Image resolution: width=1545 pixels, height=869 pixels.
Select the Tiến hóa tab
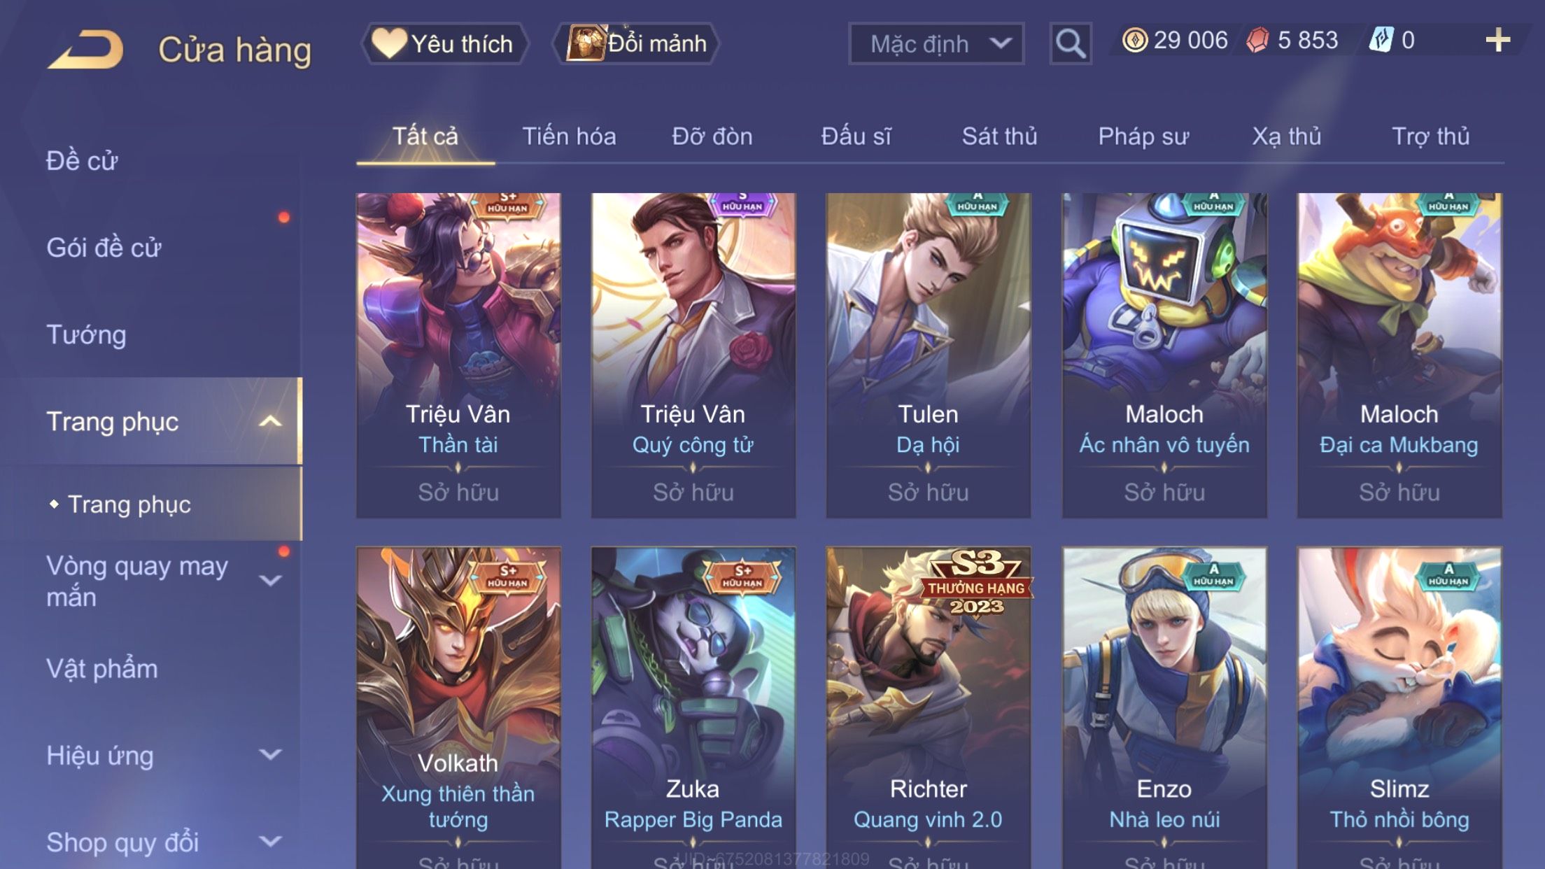pyautogui.click(x=569, y=136)
